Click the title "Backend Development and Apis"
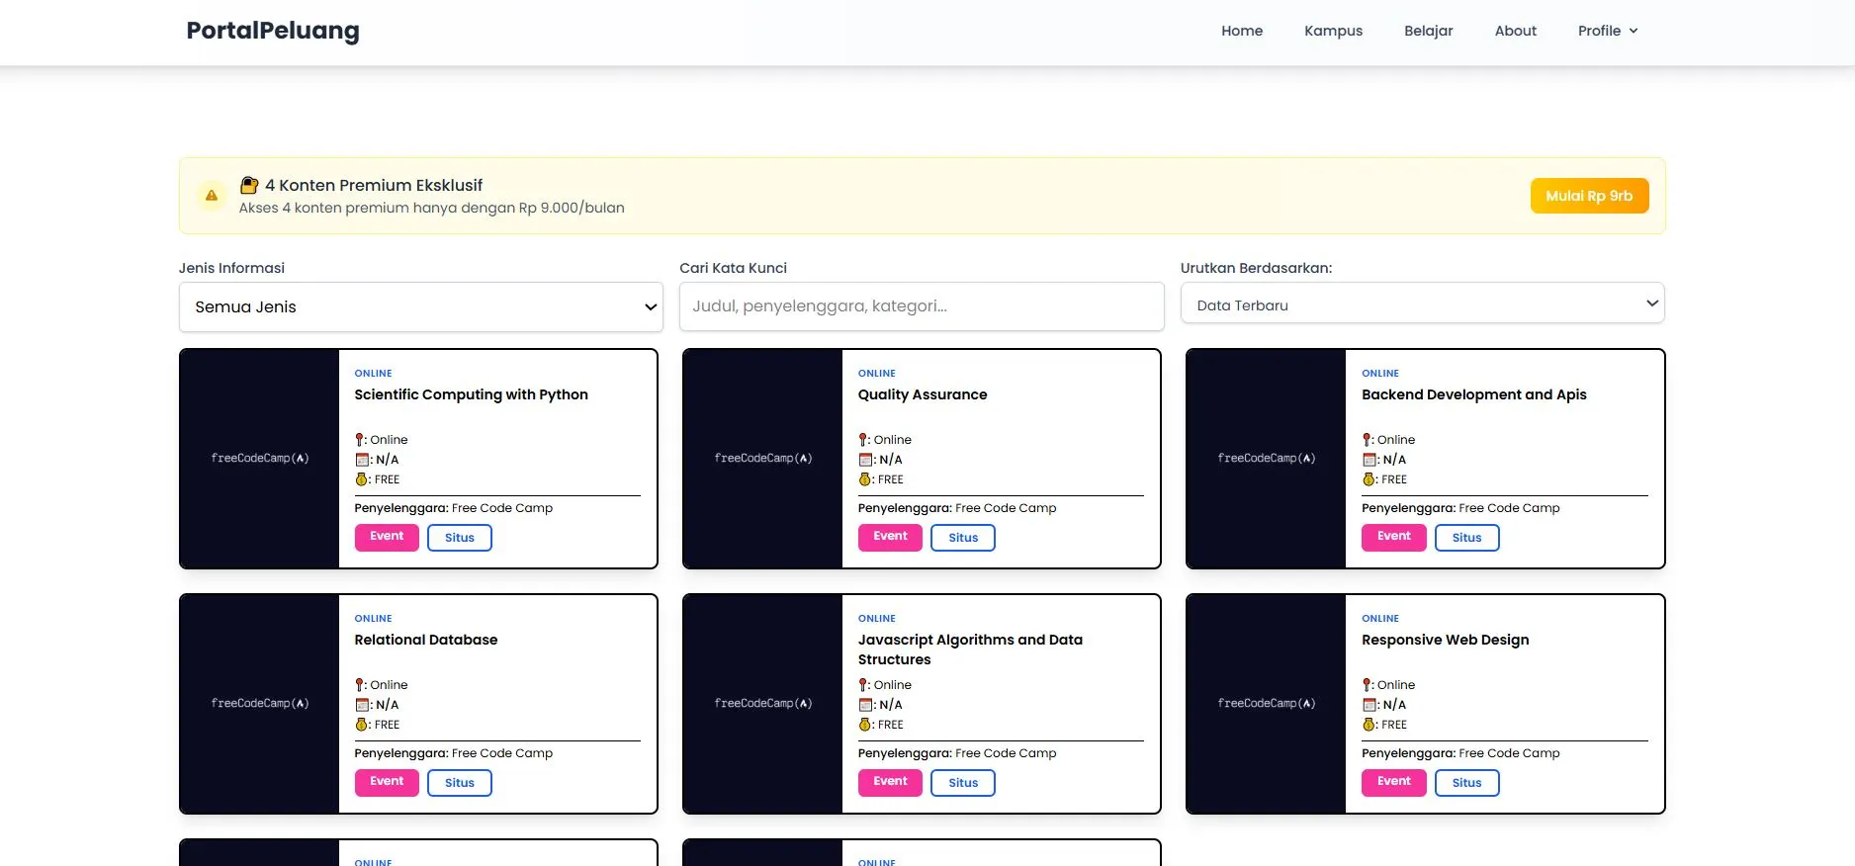 (x=1474, y=394)
